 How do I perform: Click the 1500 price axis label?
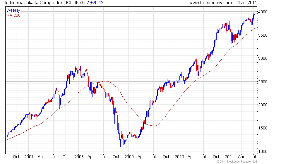point(263,128)
